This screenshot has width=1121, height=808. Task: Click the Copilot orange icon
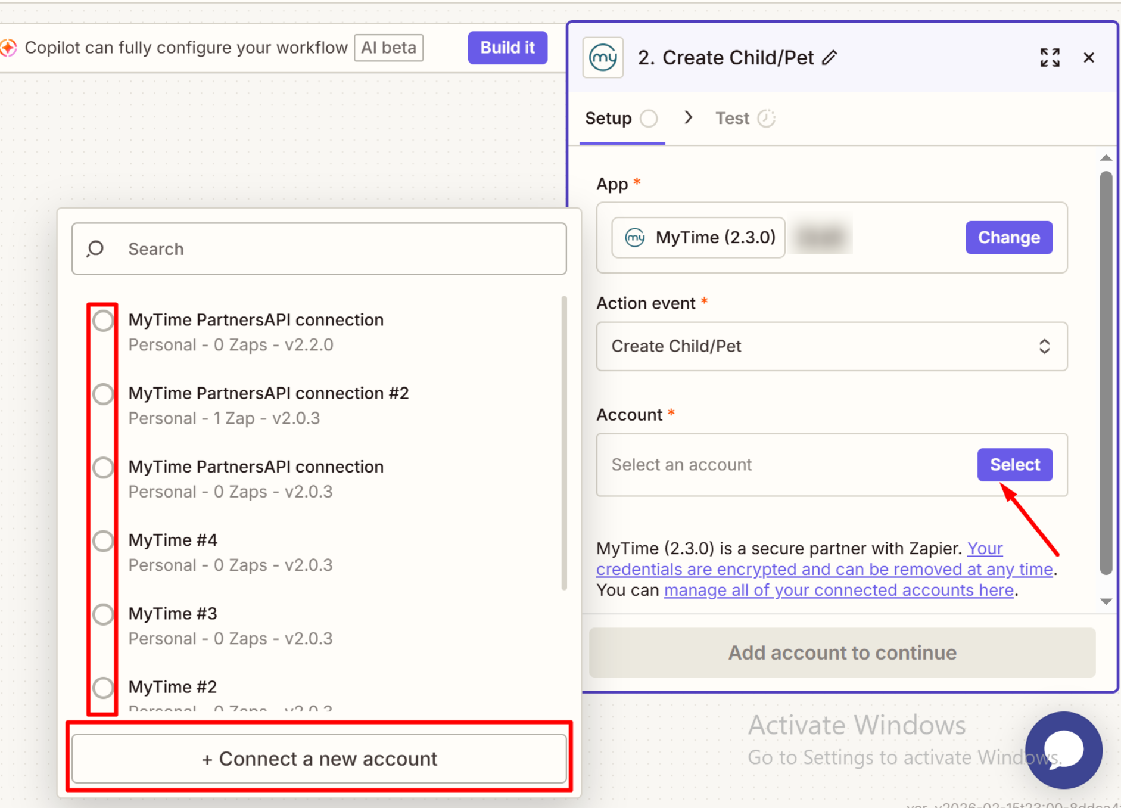8,48
